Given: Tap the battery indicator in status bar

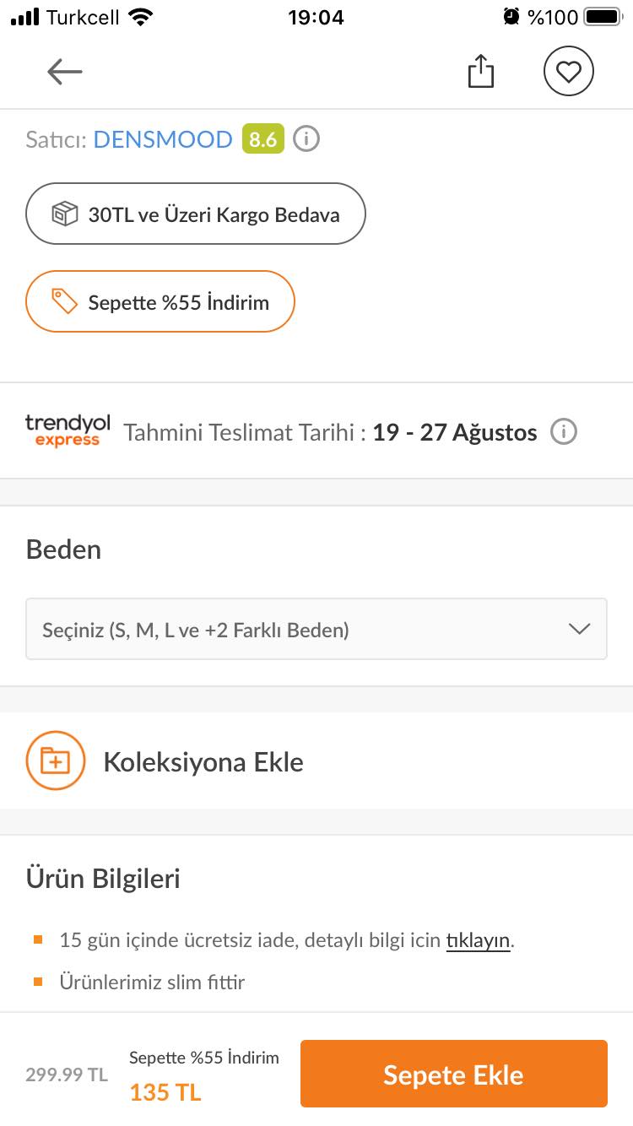Looking at the screenshot, I should pos(603,17).
